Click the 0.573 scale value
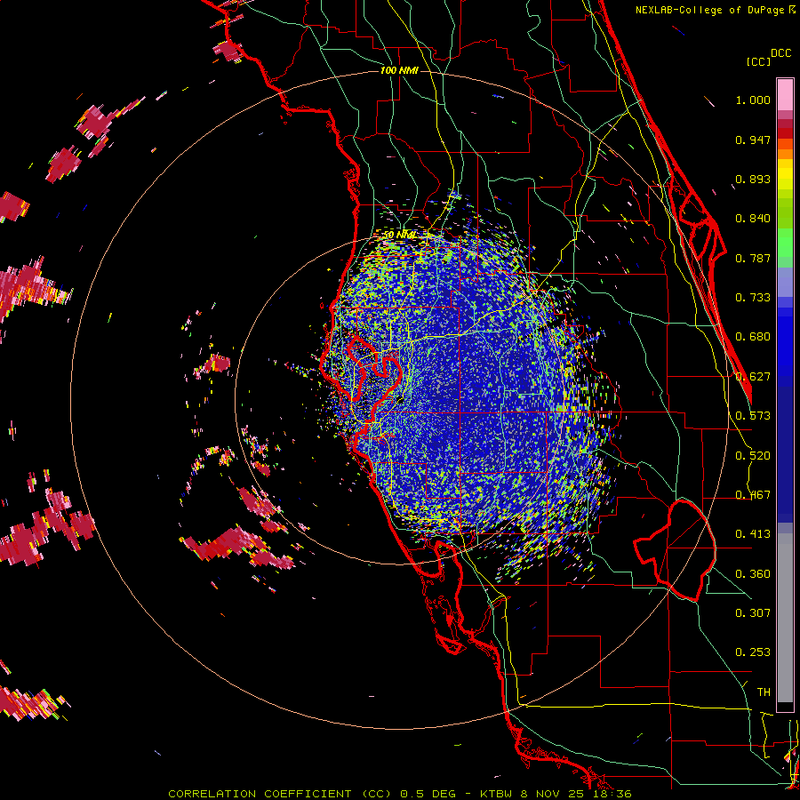Screen dimensions: 800x800 click(x=753, y=416)
